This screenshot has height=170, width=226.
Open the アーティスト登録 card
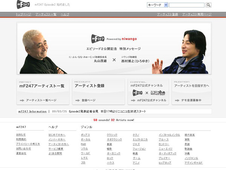98,92
